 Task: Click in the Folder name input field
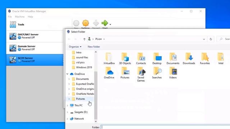[x=165, y=127]
